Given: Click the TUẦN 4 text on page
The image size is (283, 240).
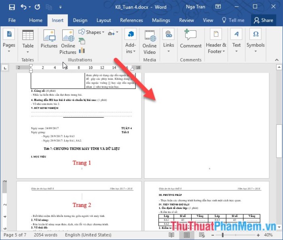Looking at the screenshot, I should (x=127, y=128).
